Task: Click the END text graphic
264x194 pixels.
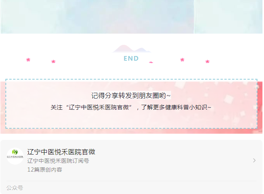Action: click(x=131, y=58)
